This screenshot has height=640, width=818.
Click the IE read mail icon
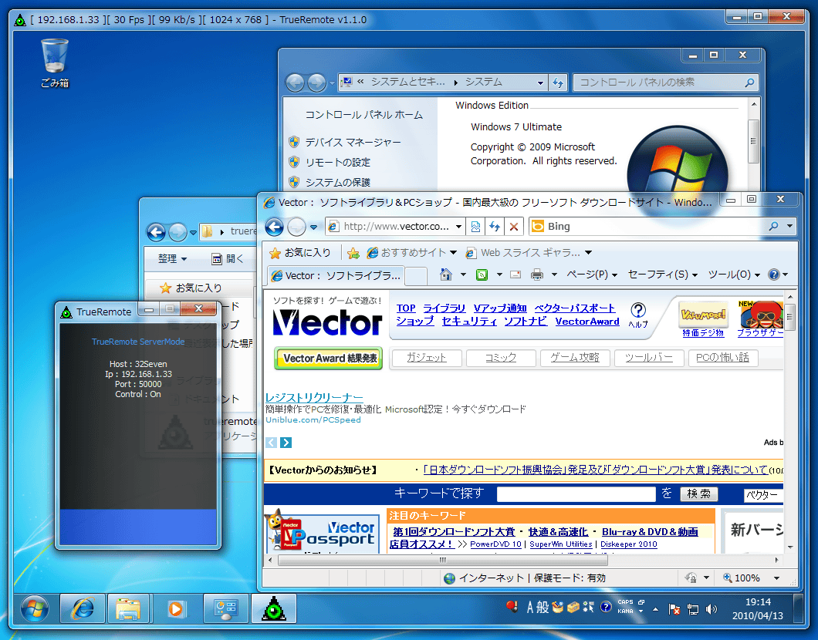click(x=515, y=275)
